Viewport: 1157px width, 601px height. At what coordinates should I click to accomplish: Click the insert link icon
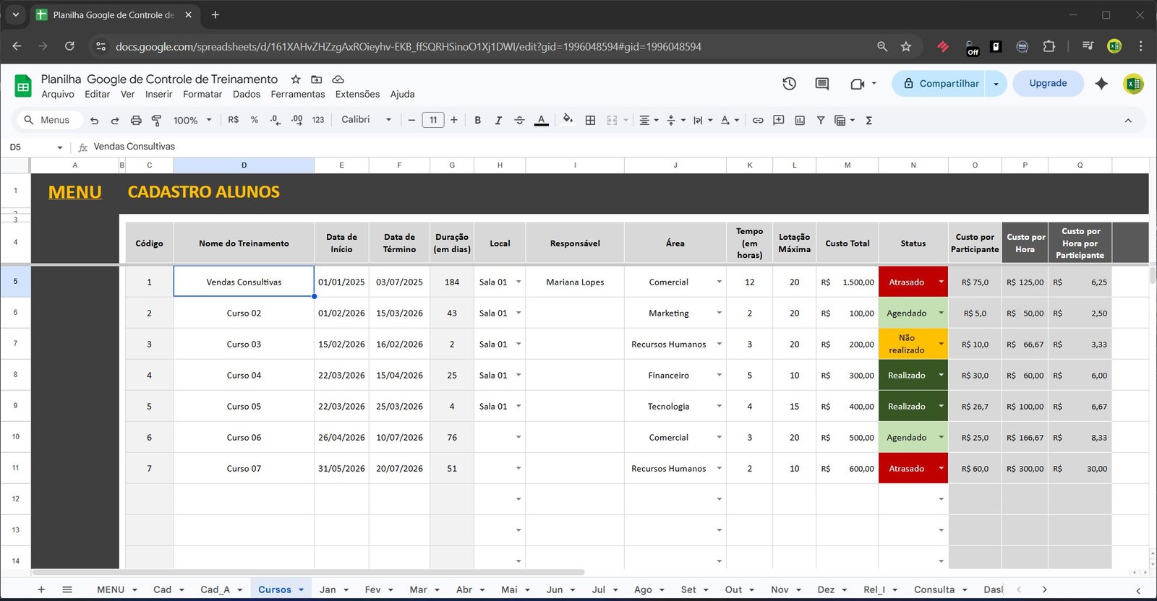click(758, 121)
